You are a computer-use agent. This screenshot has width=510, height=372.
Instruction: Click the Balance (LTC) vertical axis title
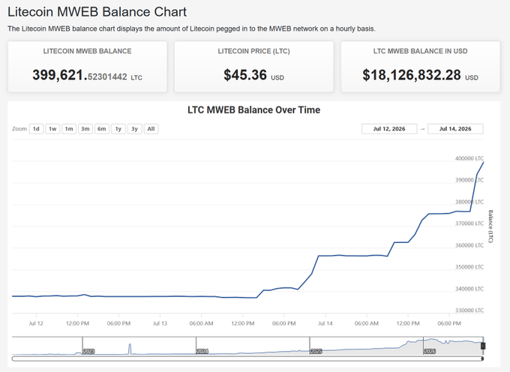click(x=490, y=226)
